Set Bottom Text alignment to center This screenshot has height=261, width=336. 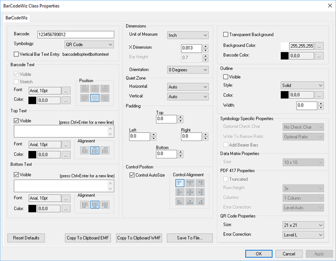94,204
